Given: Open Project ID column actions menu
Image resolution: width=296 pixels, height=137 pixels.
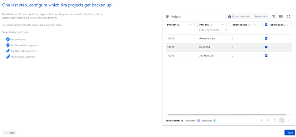Looking at the screenshot, I should pos(194,25).
